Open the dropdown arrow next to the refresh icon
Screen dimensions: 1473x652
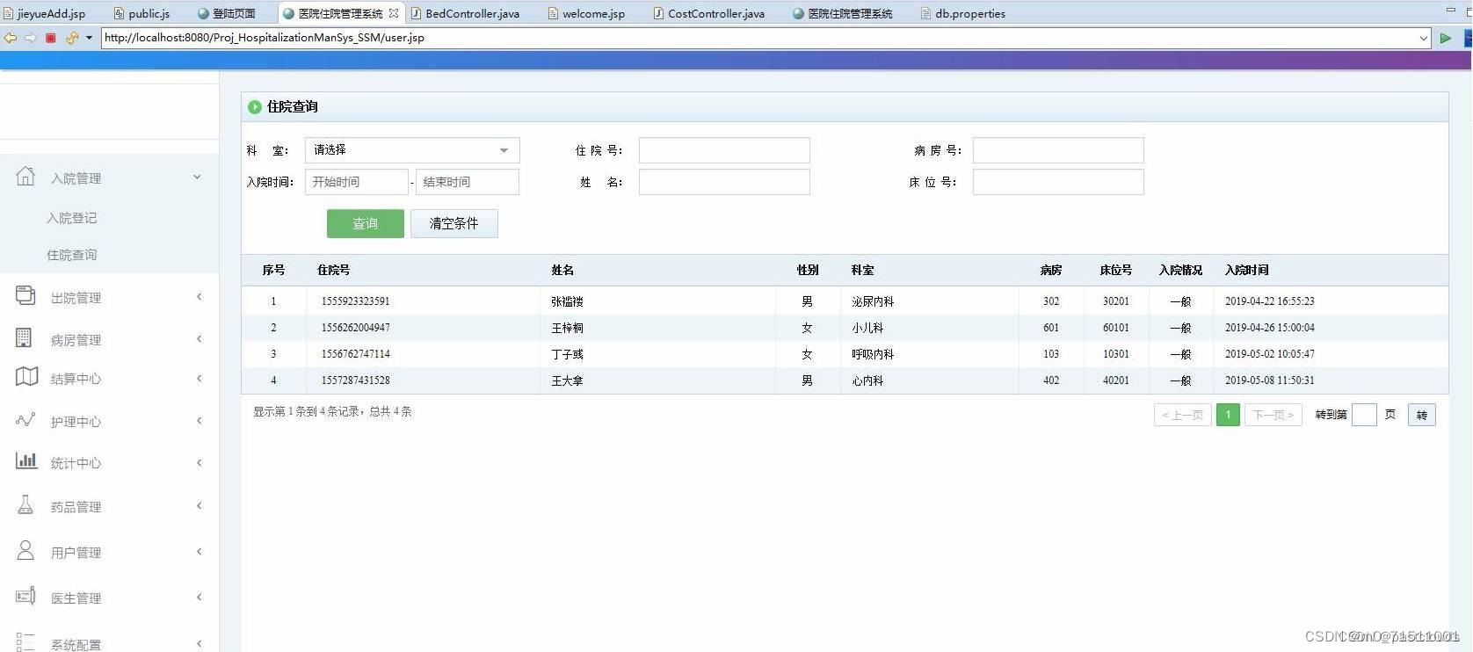pos(89,38)
